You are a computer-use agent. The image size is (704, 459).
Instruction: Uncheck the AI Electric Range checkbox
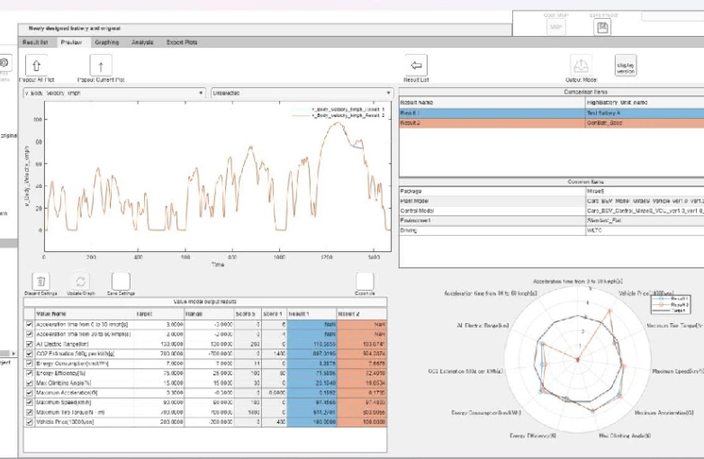[29, 344]
